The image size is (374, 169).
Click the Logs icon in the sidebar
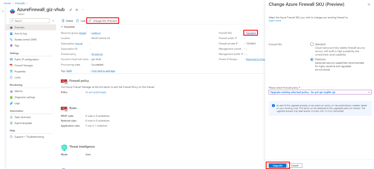point(12,103)
